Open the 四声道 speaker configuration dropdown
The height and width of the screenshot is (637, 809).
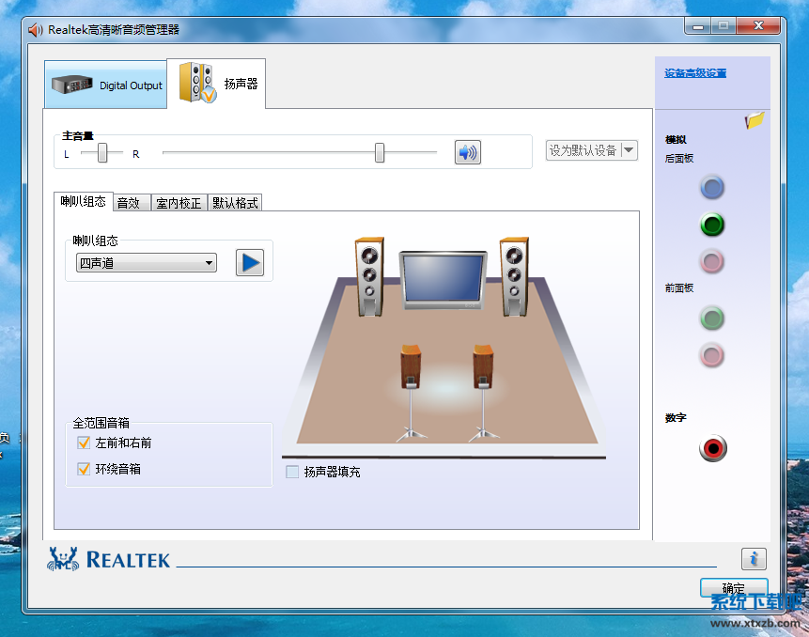tap(147, 263)
